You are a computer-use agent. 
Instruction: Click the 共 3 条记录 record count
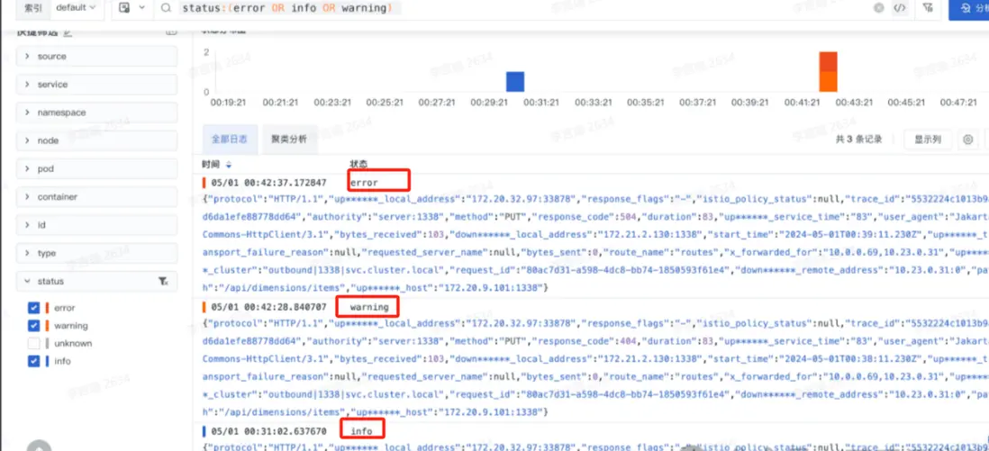[858, 140]
